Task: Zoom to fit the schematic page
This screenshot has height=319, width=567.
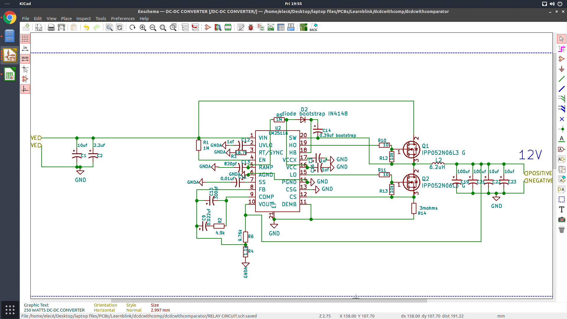Action: (163, 27)
